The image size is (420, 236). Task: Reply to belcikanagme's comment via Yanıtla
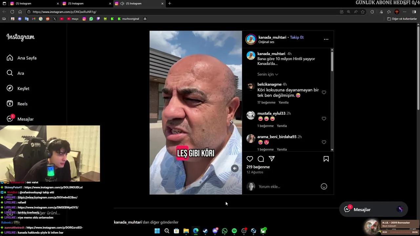(x=283, y=103)
